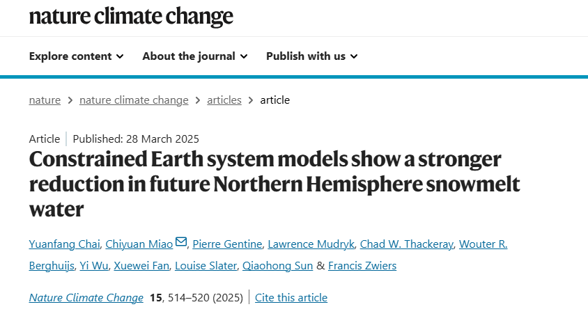Open nature climate change breadcrumb link
Image resolution: width=588 pixels, height=316 pixels.
pos(134,100)
